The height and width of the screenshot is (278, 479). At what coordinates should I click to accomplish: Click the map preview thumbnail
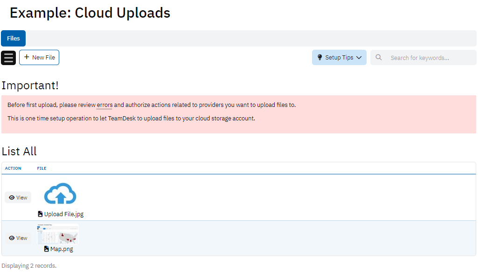pyautogui.click(x=58, y=234)
